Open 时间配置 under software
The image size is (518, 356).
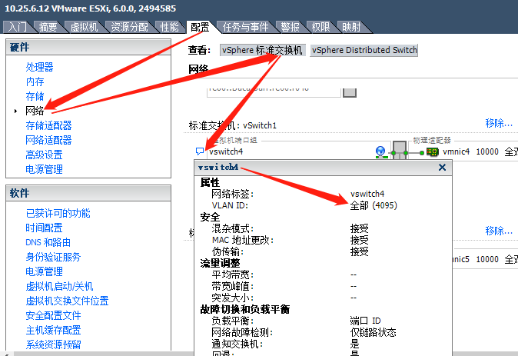pos(44,228)
